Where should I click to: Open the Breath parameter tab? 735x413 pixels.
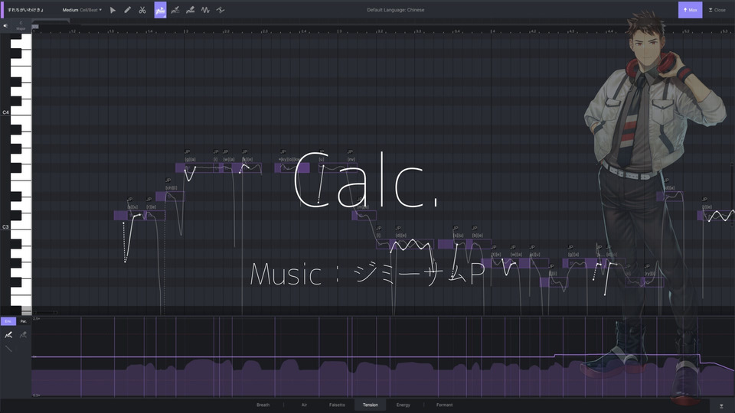263,405
